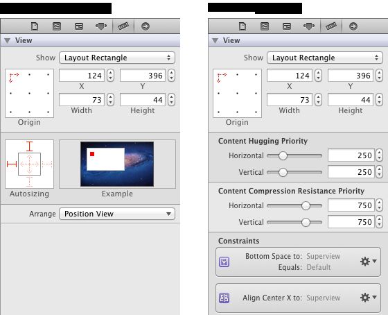Click Bottom Space constraint icon
This screenshot has height=315, width=388.
[224, 262]
